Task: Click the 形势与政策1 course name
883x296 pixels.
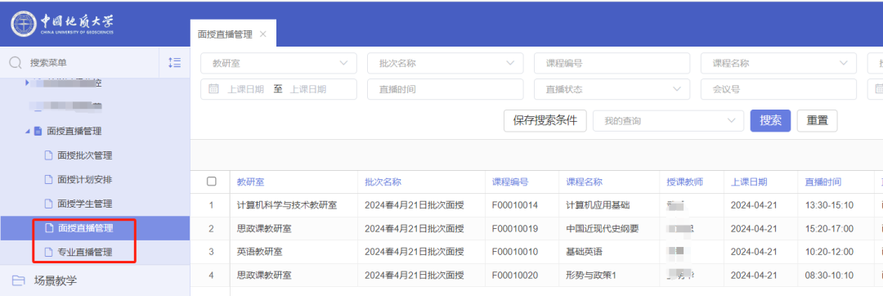Action: [591, 276]
